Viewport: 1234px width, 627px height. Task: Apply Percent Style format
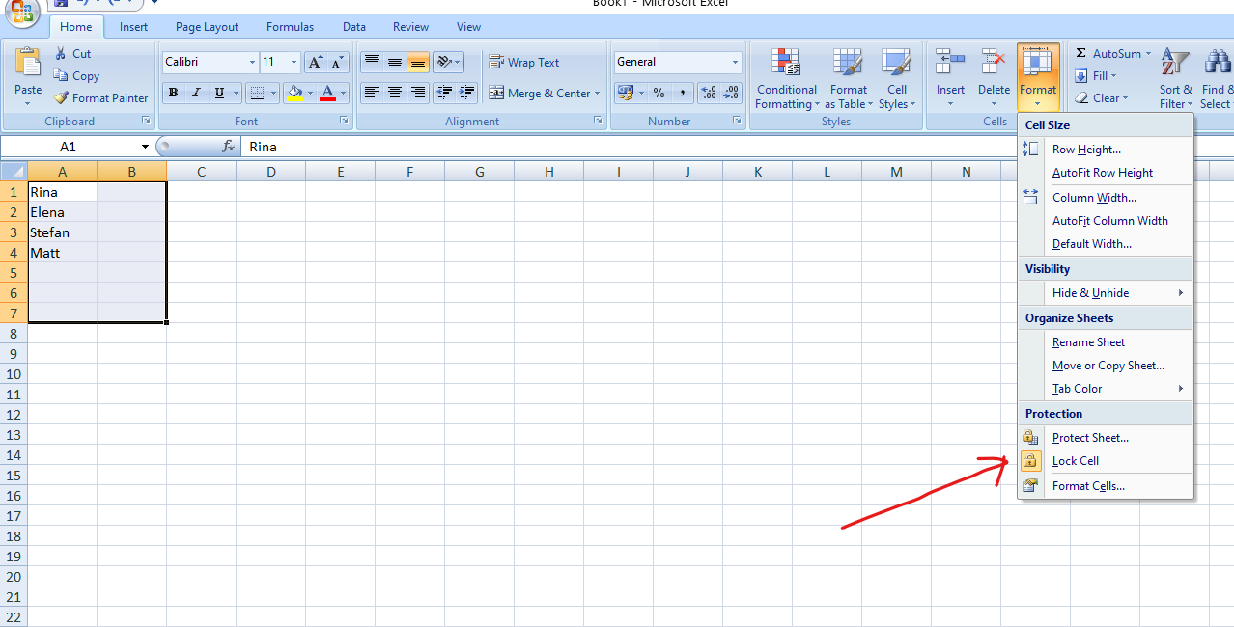click(659, 93)
